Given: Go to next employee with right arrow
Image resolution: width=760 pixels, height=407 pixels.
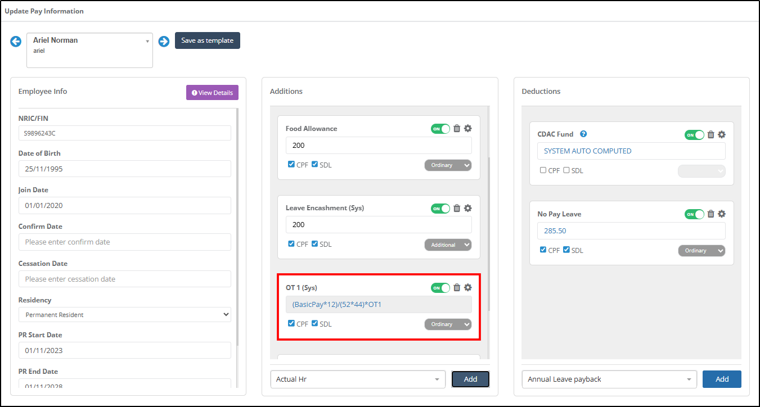Looking at the screenshot, I should pyautogui.click(x=164, y=42).
